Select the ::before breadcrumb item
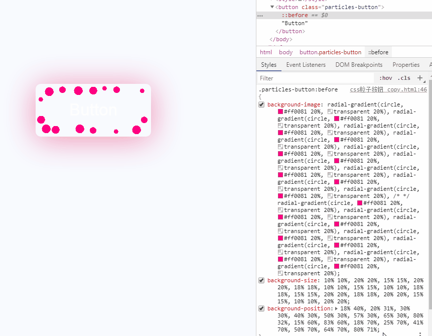The width and height of the screenshot is (432, 336). click(x=378, y=52)
